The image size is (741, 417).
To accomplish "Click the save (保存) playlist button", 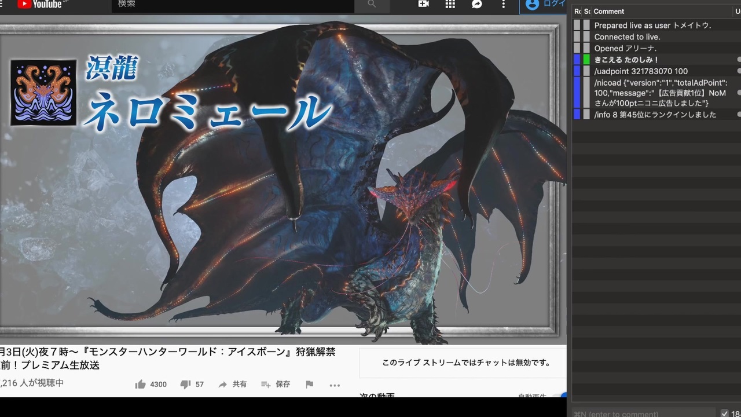I will (276, 384).
